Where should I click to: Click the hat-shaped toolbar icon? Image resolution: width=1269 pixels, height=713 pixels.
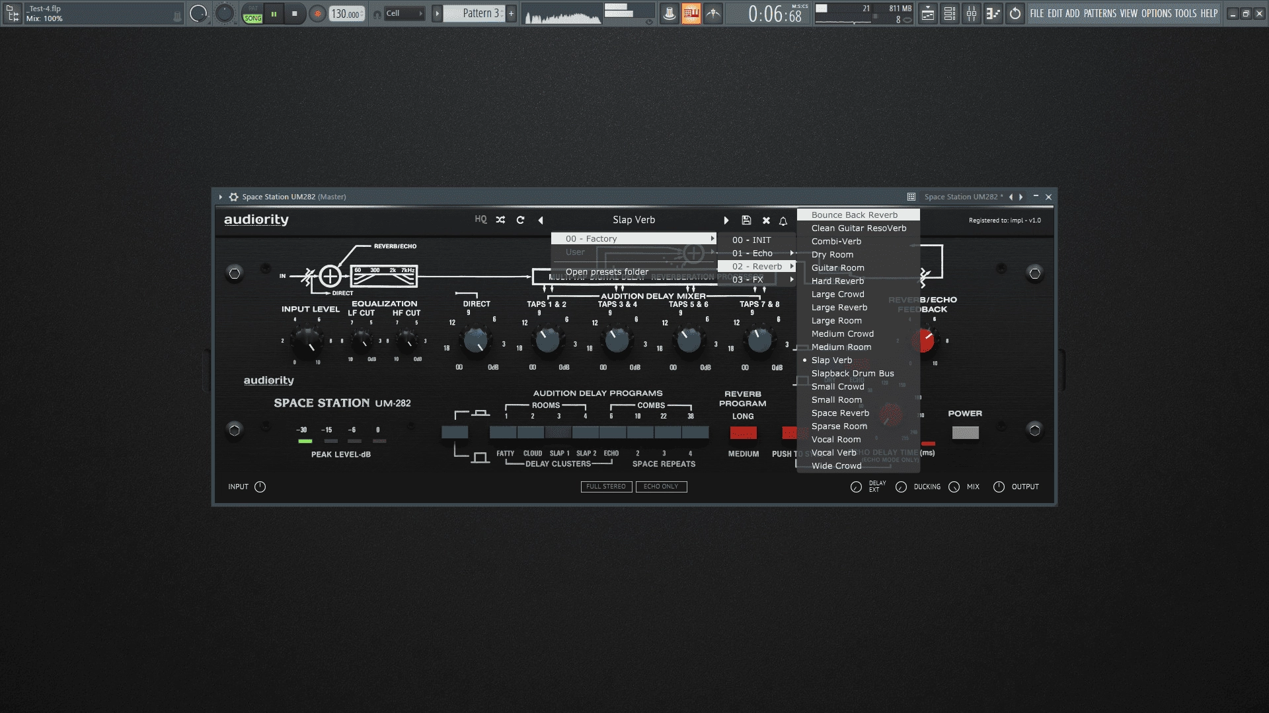point(670,13)
